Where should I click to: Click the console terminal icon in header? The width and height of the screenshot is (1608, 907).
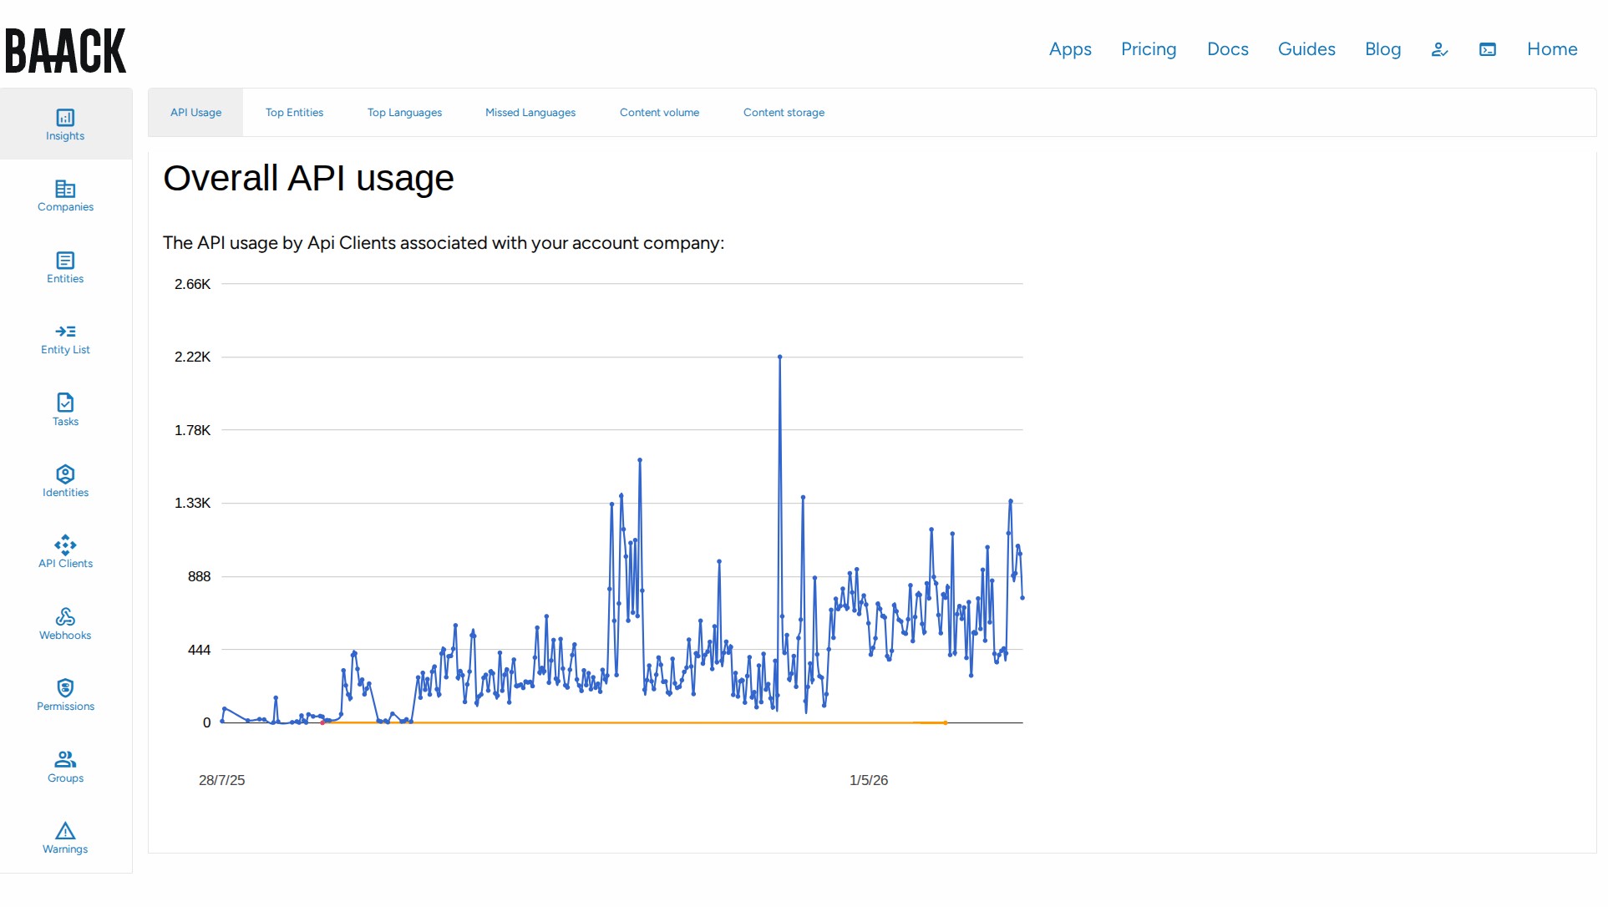click(x=1488, y=49)
